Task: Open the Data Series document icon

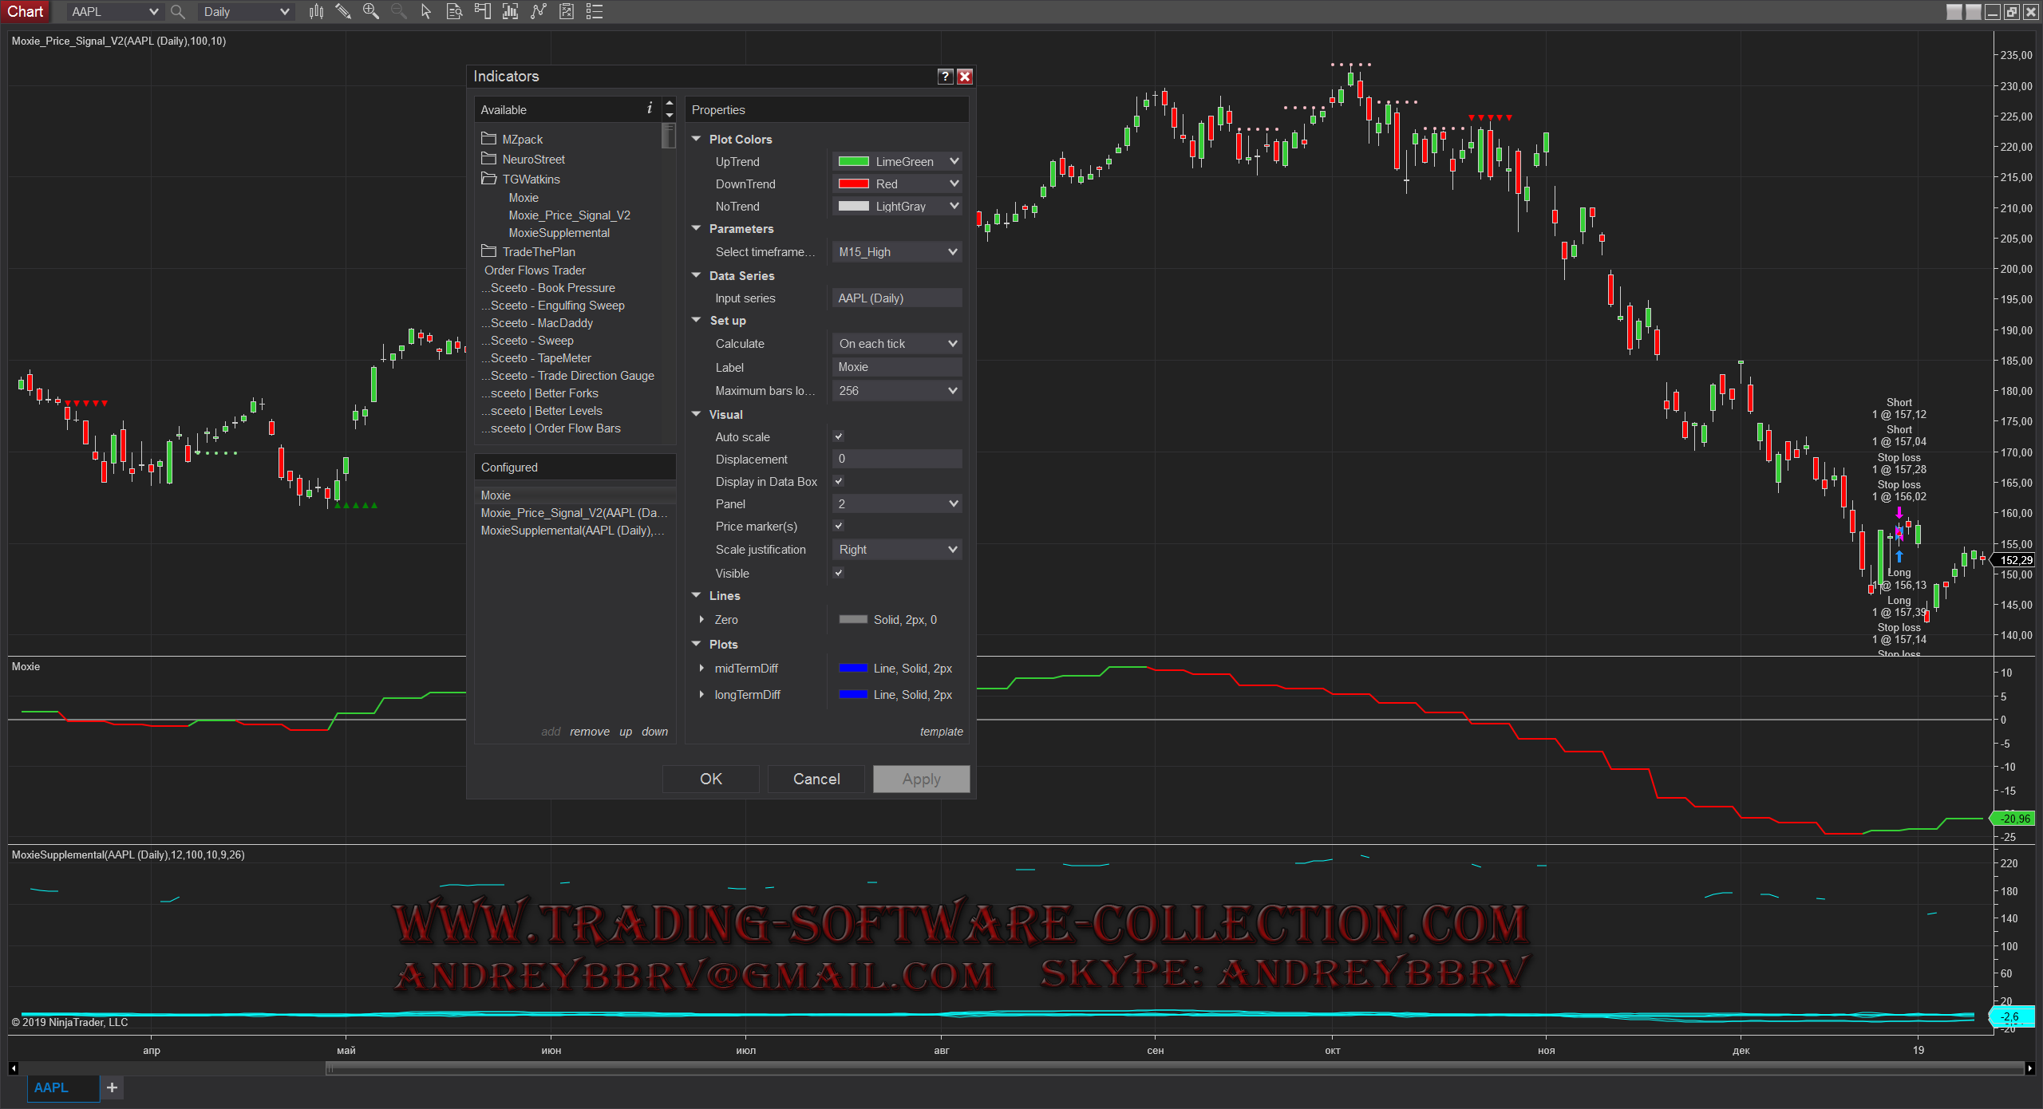Action: pos(454,11)
